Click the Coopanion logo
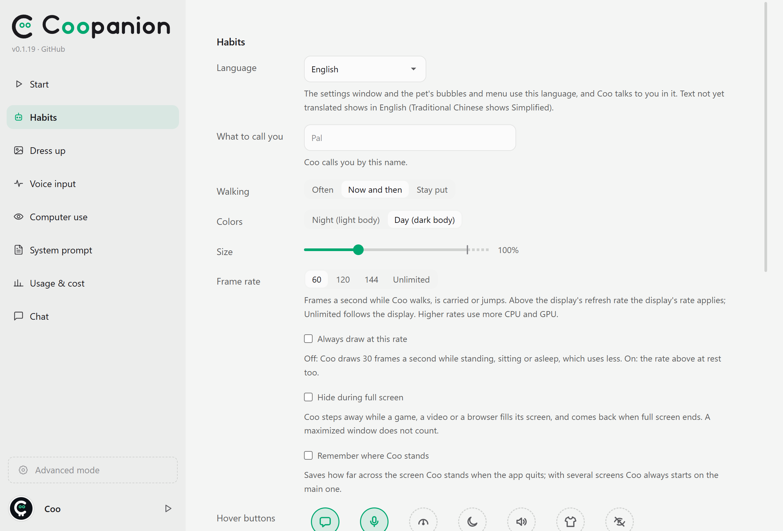This screenshot has height=531, width=783. point(91,26)
